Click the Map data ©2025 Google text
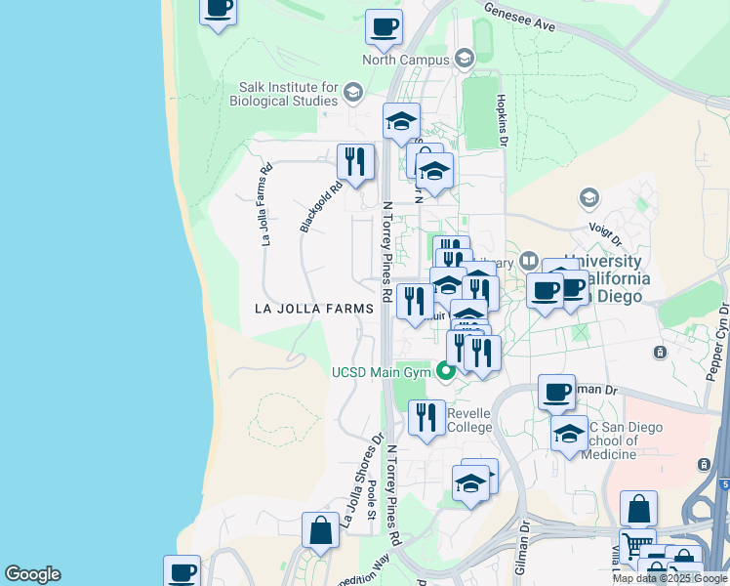This screenshot has width=730, height=586. click(x=669, y=579)
